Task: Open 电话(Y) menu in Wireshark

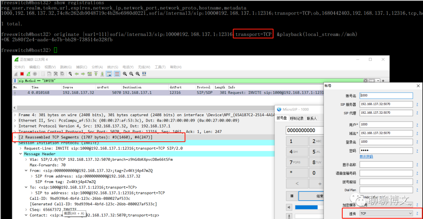Action: (x=128, y=67)
